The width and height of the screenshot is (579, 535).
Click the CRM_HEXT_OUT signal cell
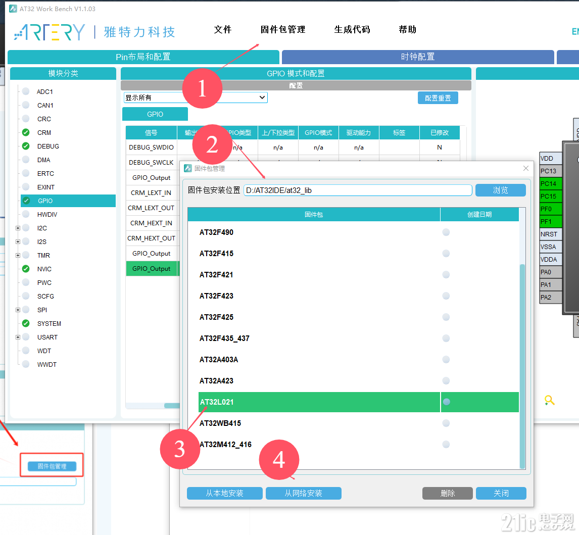point(152,238)
